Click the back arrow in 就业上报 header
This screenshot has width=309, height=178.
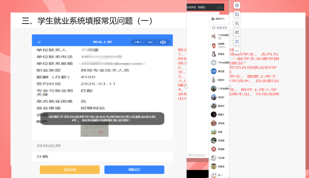pos(39,42)
